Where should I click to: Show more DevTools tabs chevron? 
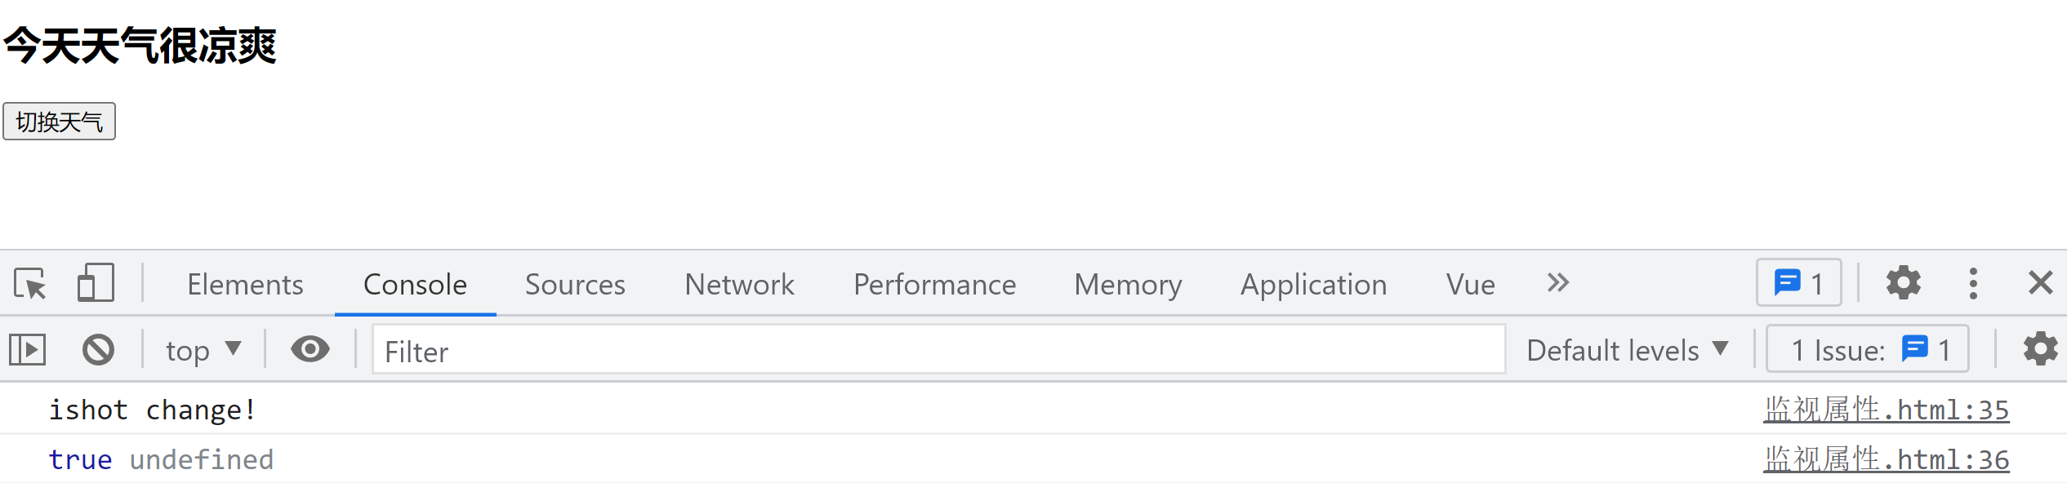click(1557, 283)
